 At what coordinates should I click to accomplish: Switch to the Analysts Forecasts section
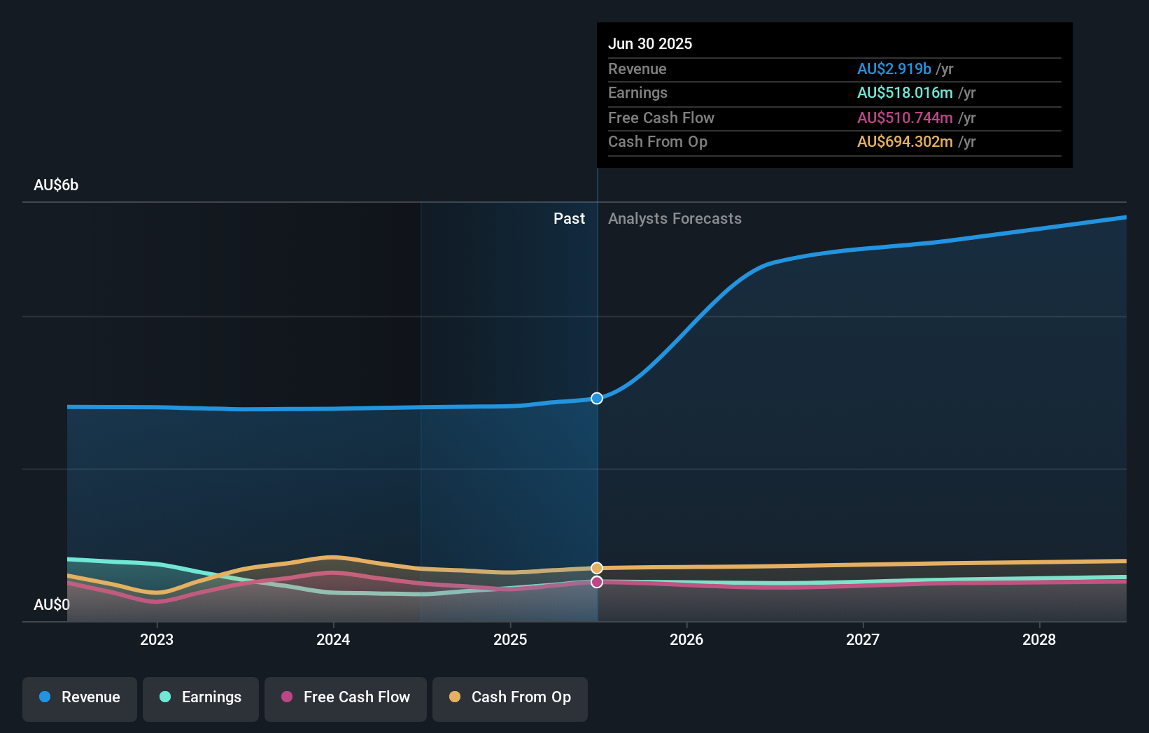click(x=674, y=218)
